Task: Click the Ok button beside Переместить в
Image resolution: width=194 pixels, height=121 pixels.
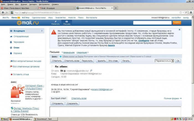Action: pyautogui.click(x=178, y=61)
